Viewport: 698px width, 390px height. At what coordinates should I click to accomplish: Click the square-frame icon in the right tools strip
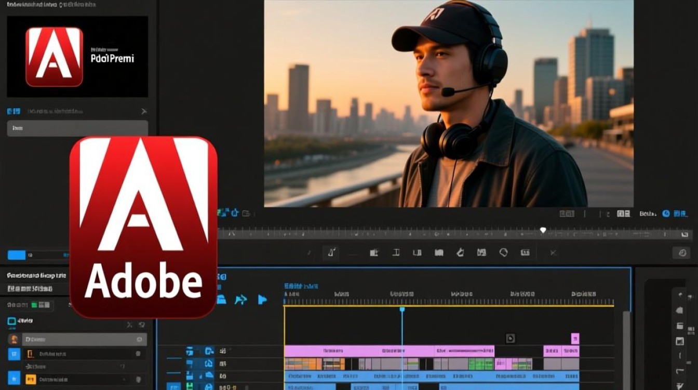pos(680,342)
